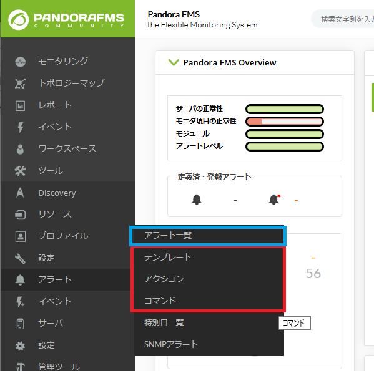Click the Pandora FMS header title

pos(174,14)
